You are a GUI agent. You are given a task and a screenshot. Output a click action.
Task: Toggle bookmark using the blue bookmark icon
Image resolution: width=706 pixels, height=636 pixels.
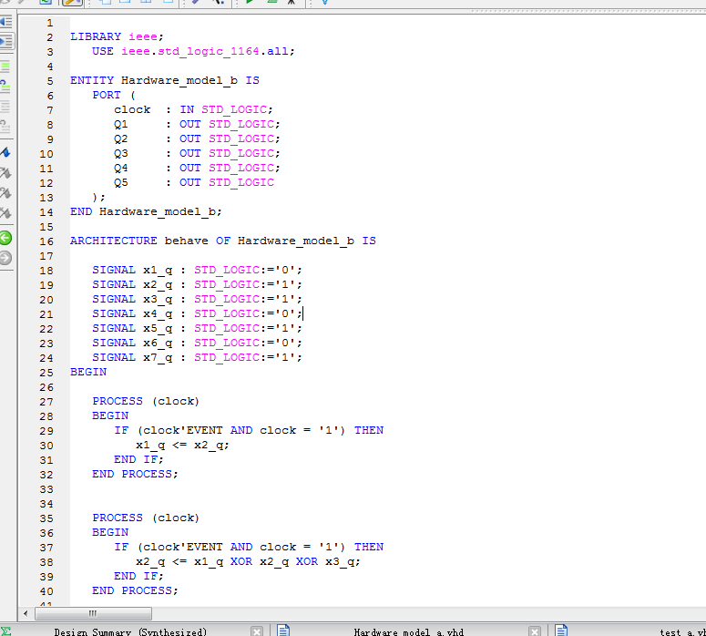5,151
